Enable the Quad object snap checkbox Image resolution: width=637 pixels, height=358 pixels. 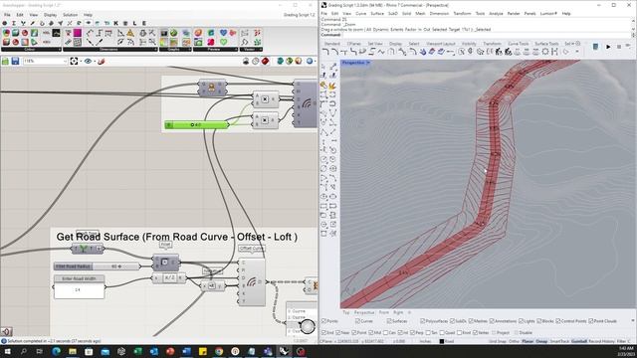pos(442,333)
